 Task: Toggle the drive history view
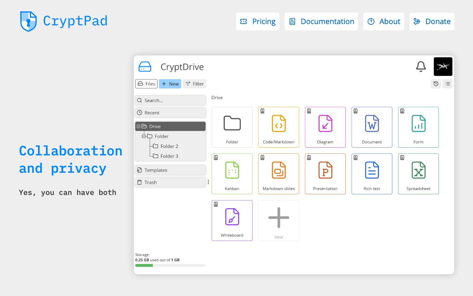click(x=436, y=84)
